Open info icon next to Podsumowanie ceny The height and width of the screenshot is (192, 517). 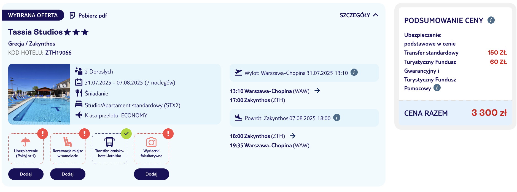coord(491,20)
